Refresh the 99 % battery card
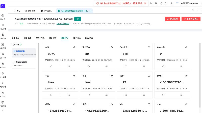 coord(51,66)
